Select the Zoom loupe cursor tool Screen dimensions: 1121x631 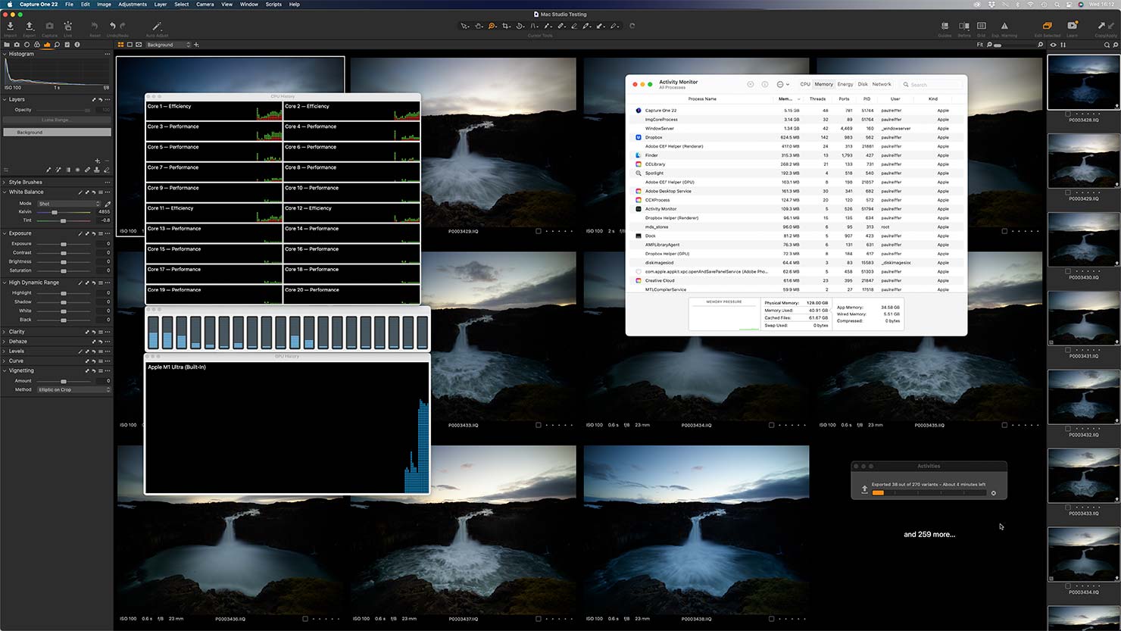[492, 26]
